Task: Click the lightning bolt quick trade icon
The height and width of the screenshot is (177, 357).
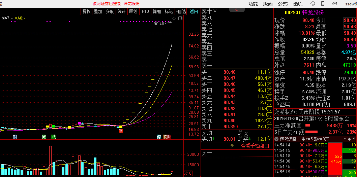Action: [232, 146]
